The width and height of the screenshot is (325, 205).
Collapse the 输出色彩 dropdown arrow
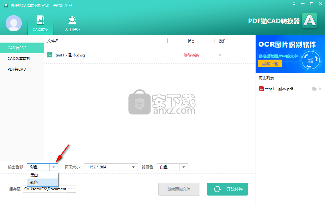coord(54,167)
